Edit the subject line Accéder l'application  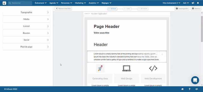tap(99, 14)
